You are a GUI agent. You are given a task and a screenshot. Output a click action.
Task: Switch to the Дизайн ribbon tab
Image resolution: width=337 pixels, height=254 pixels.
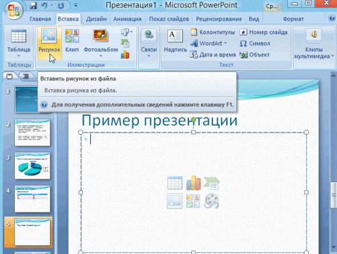(97, 19)
